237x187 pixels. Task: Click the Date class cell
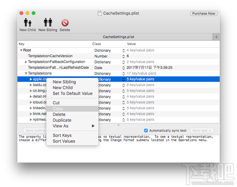pyautogui.click(x=98, y=68)
